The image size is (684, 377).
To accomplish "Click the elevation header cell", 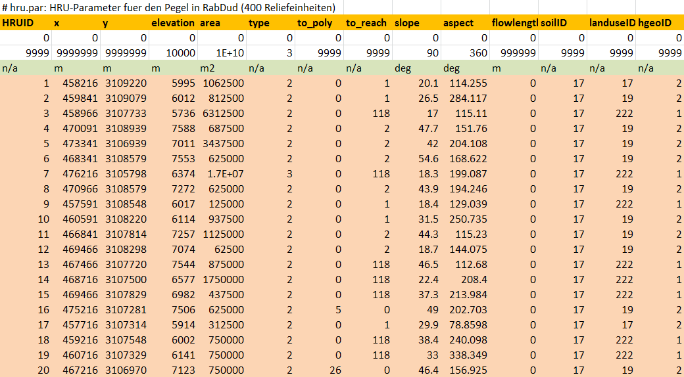I will (173, 23).
